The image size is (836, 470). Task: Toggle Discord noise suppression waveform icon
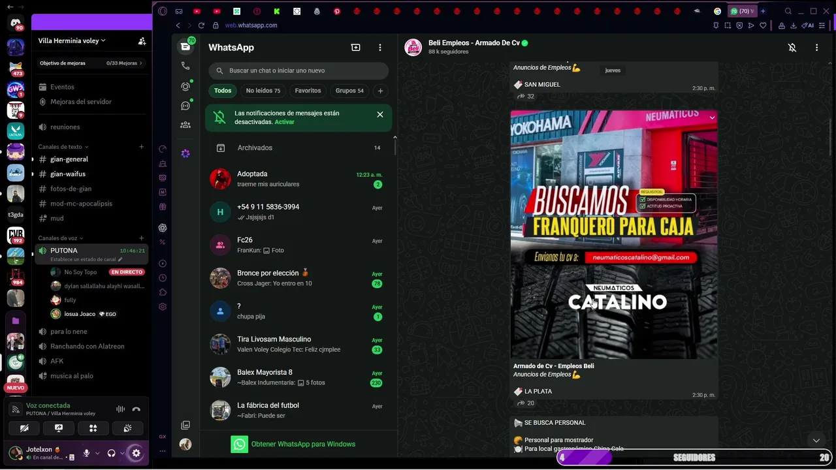[x=120, y=409]
